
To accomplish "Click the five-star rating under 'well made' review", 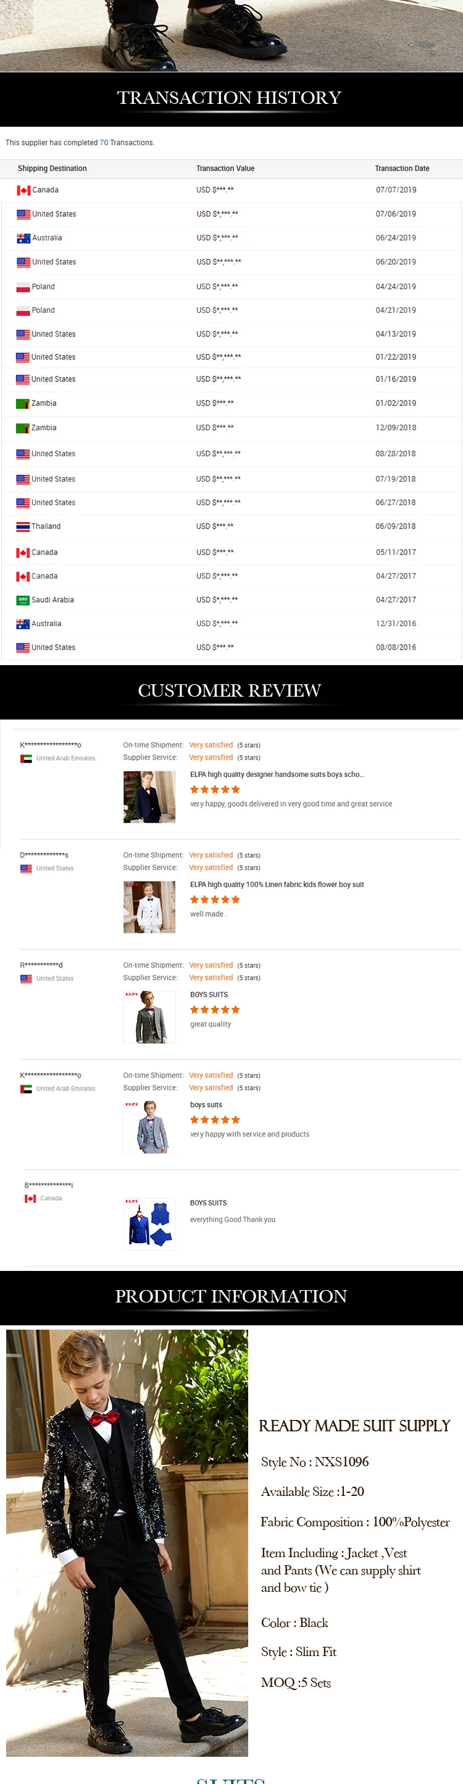I will click(x=215, y=899).
